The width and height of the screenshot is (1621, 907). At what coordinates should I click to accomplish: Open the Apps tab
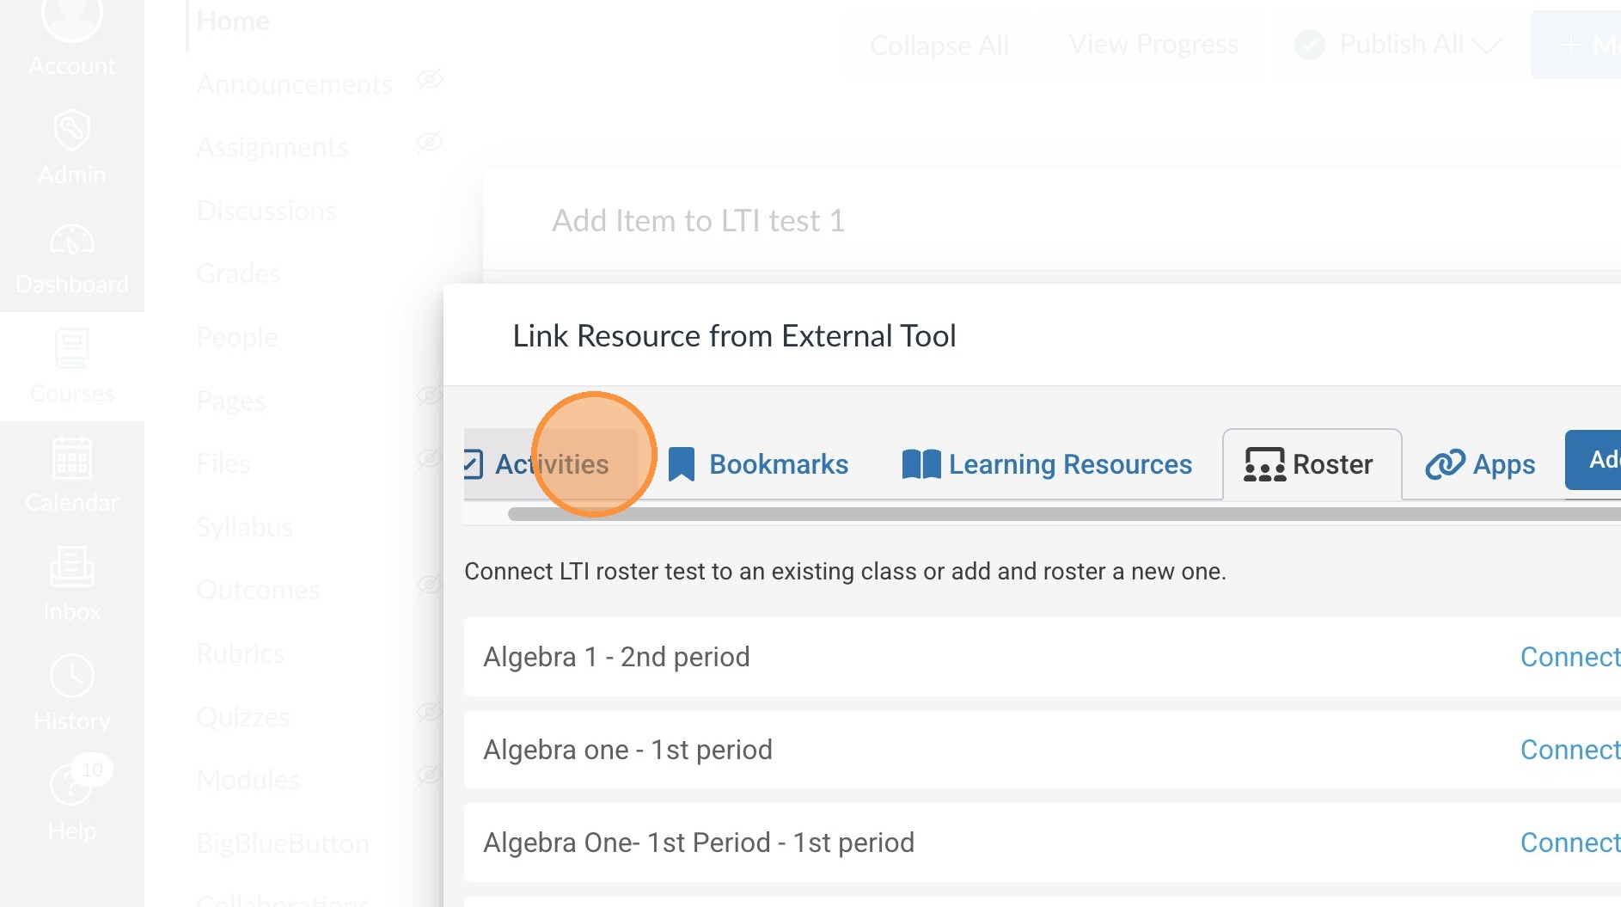pos(1480,464)
